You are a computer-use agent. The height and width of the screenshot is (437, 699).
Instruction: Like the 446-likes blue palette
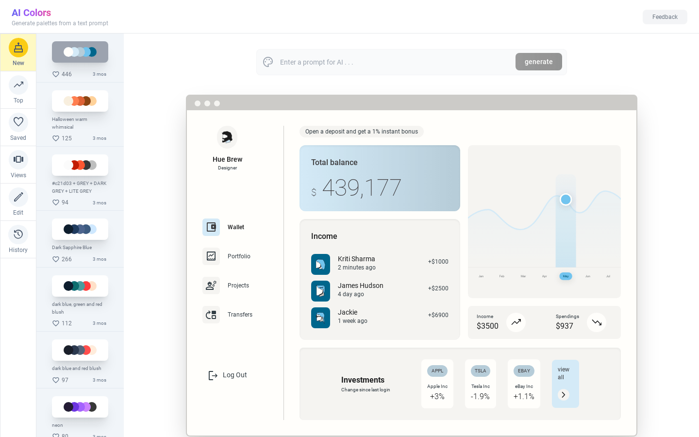56,74
